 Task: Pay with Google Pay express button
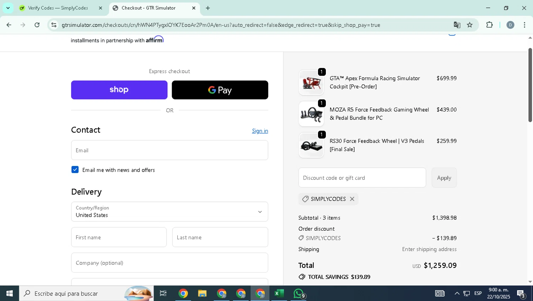[220, 90]
